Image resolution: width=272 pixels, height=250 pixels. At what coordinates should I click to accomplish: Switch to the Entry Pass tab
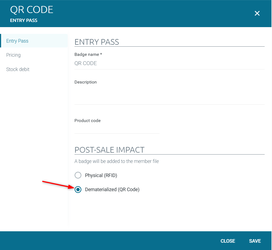[17, 41]
